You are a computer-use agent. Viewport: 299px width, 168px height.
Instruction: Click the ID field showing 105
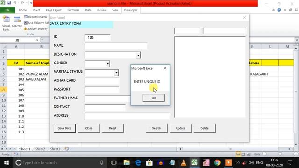[x=98, y=38]
